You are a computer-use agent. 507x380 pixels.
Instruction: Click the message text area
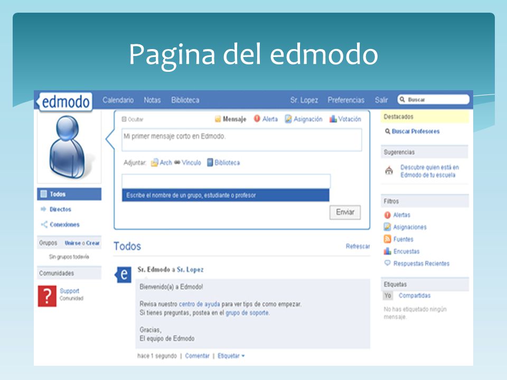[x=241, y=140]
